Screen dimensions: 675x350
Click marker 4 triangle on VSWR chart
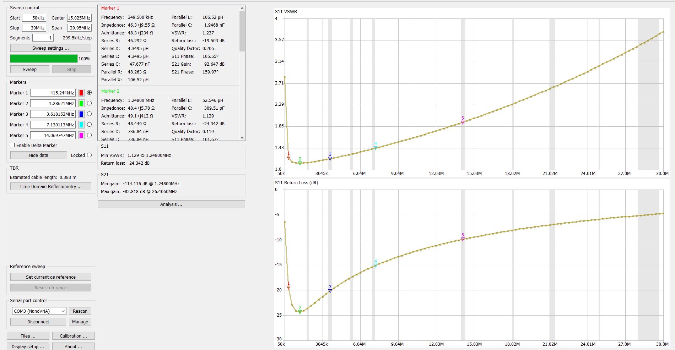tap(376, 148)
